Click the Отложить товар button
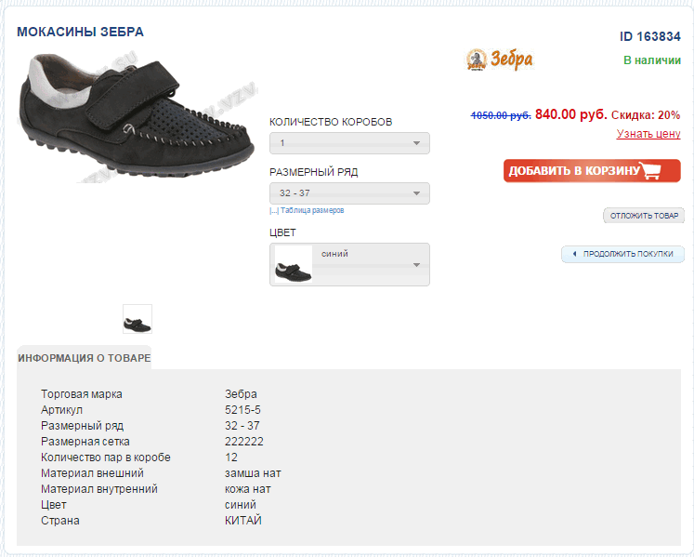The image size is (694, 557). (x=644, y=216)
